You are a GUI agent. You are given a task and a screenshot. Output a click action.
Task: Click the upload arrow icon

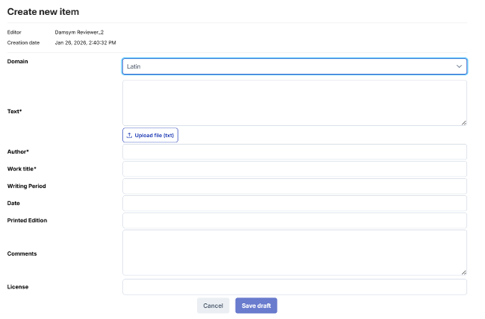[130, 136]
